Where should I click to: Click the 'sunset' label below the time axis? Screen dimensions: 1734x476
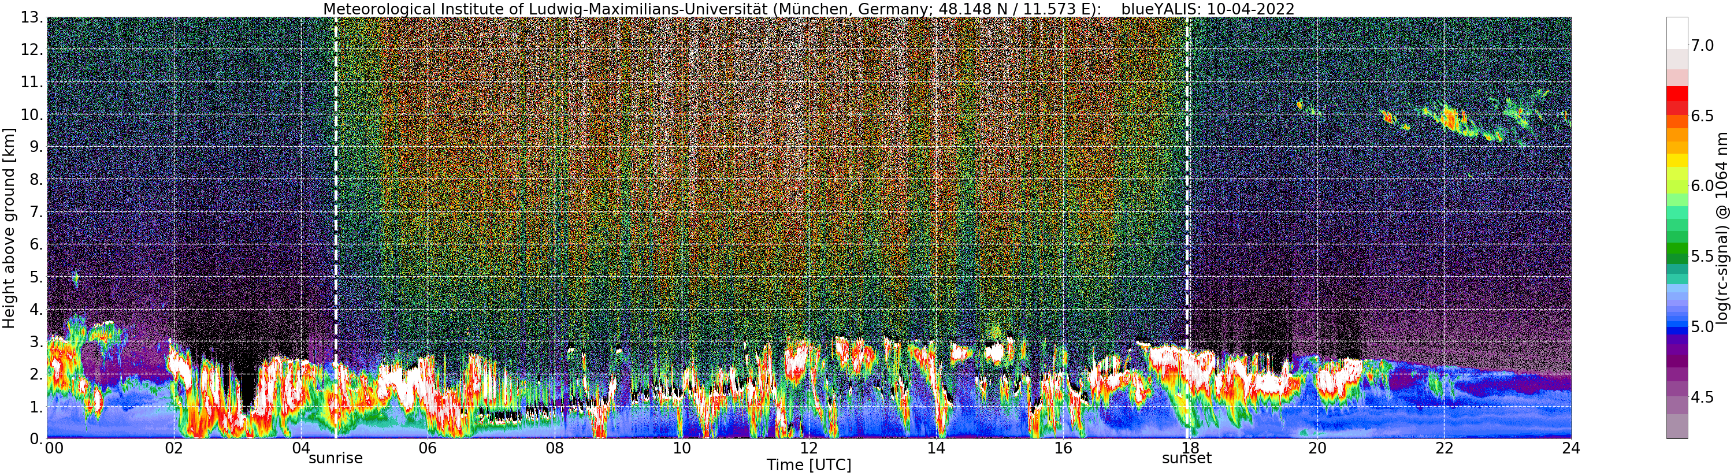click(1187, 459)
